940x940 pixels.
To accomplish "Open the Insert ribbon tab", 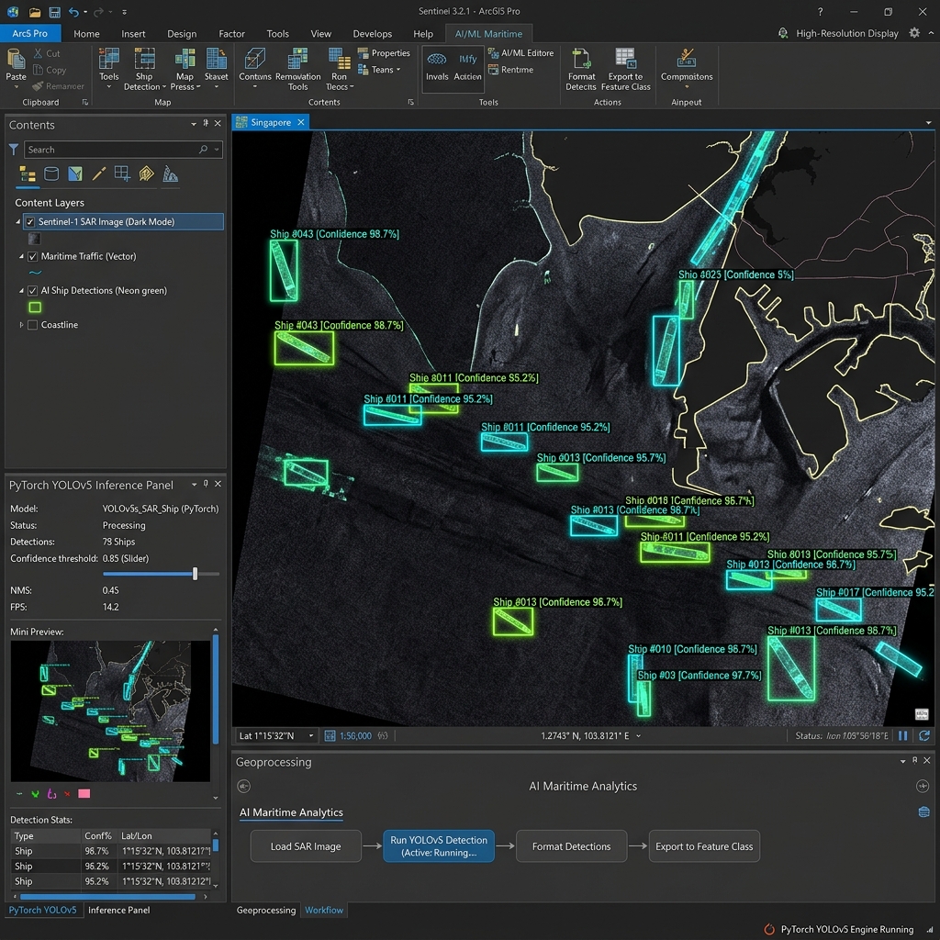I will [133, 34].
